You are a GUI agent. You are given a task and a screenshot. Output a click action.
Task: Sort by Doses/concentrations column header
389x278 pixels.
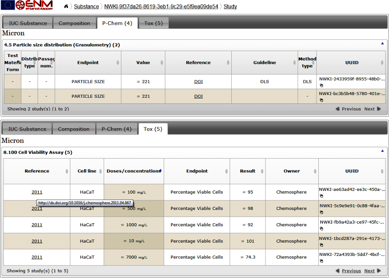point(133,171)
